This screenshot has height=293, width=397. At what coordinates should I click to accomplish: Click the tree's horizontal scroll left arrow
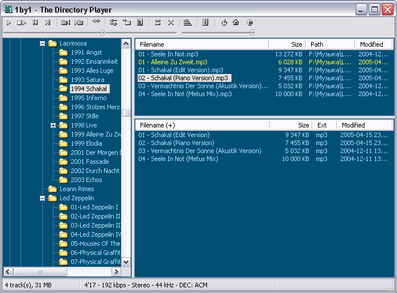pyautogui.click(x=8, y=272)
